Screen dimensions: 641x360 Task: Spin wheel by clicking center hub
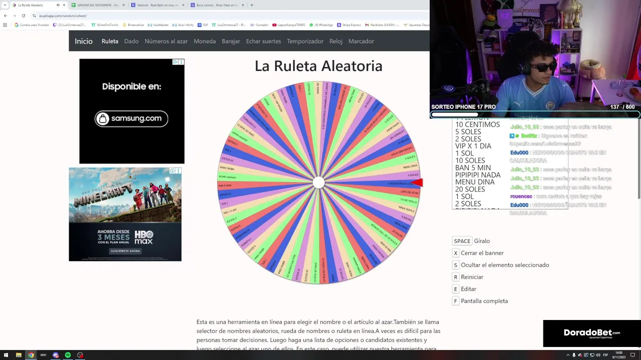(x=318, y=182)
